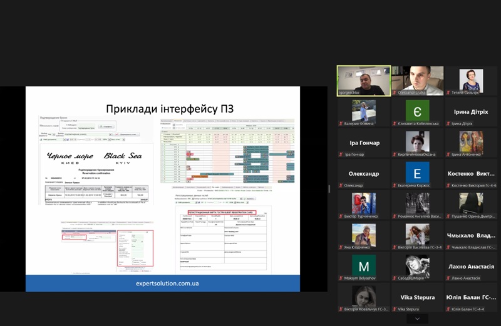Screen dimensions: 501x326
Task: Click room booking grid screenshot on slide
Action: tap(227, 151)
